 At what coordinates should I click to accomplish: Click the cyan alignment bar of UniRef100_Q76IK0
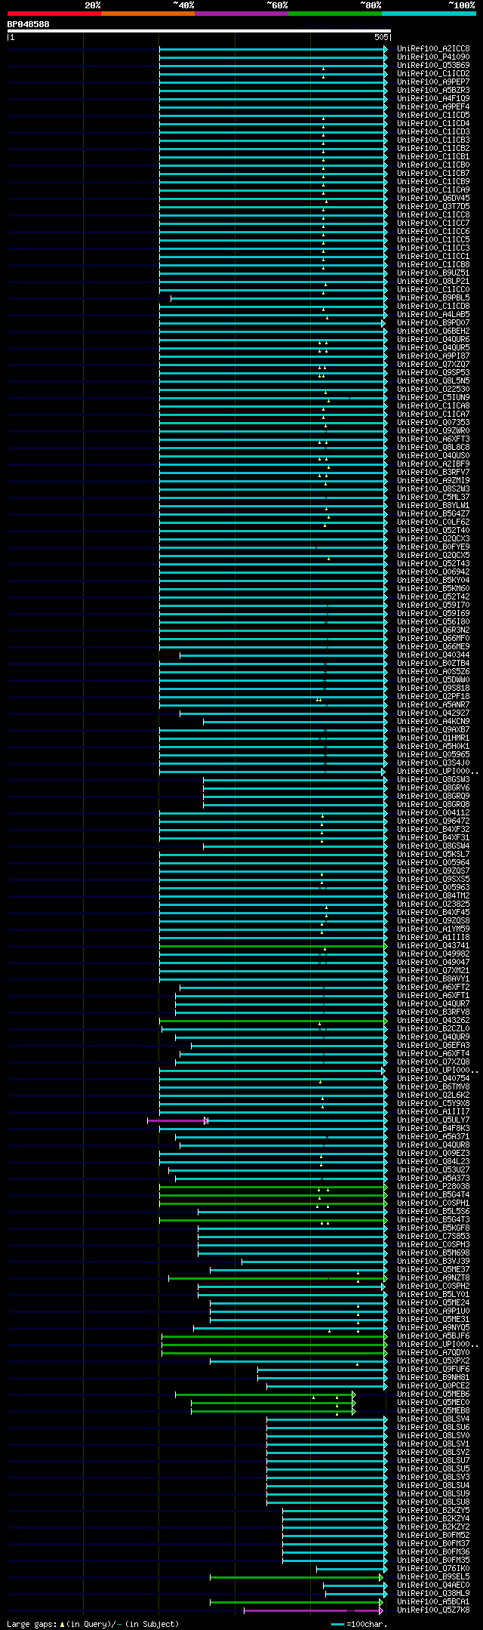point(351,1568)
